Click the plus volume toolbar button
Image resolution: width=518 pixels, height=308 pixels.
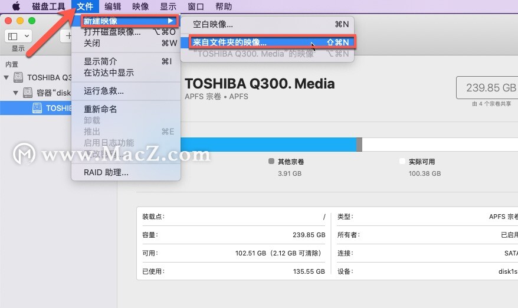click(68, 35)
